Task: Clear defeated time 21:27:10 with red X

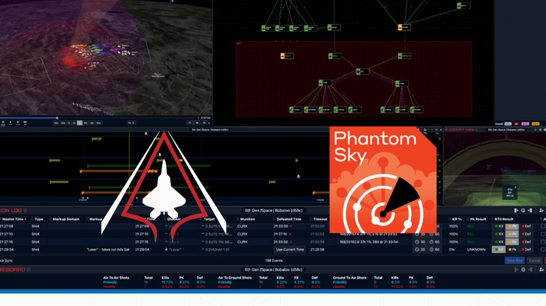Action: pos(290,234)
